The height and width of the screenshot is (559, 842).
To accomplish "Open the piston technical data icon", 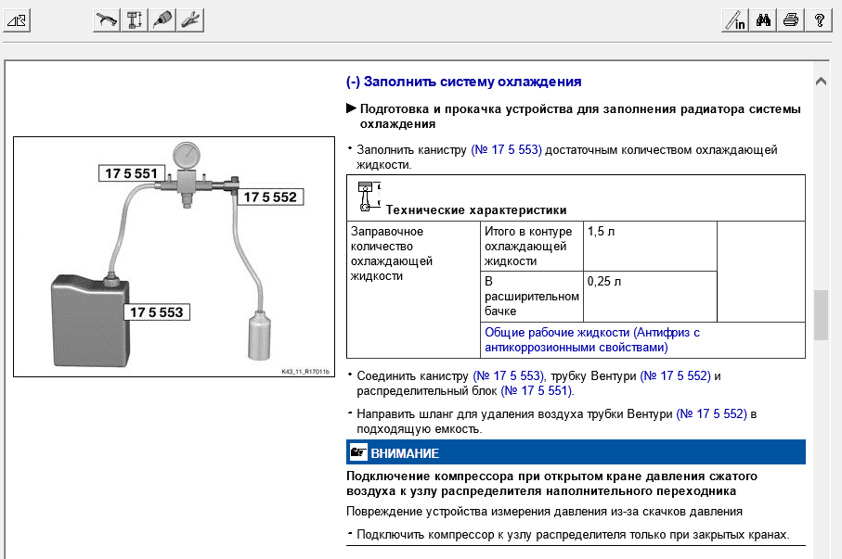I will coord(135,19).
